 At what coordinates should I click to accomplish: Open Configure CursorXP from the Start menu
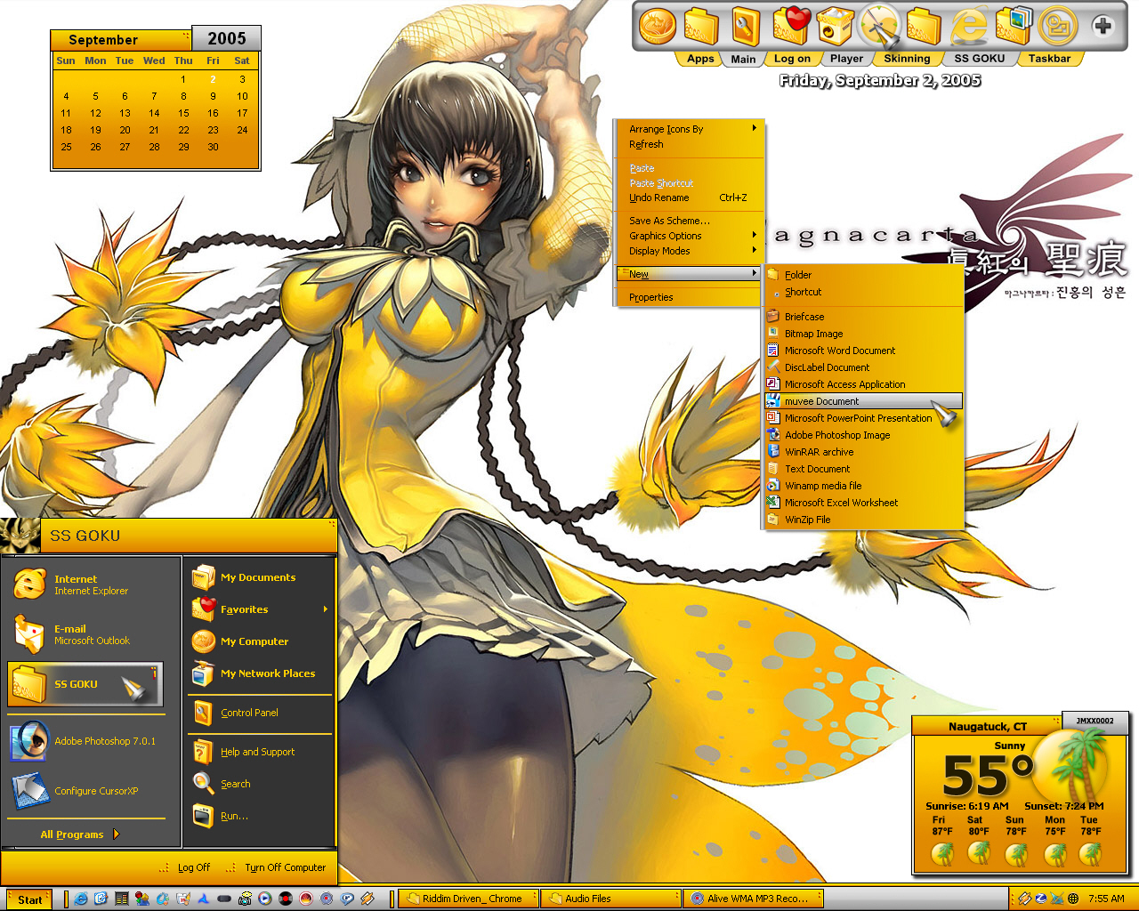coord(86,791)
